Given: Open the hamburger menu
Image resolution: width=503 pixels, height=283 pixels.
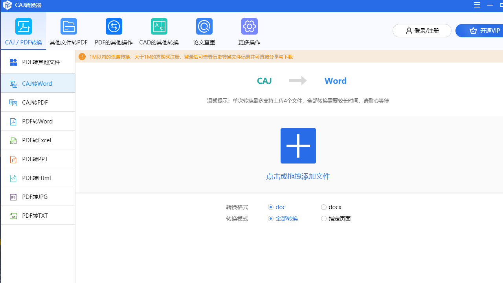Looking at the screenshot, I should tap(477, 5).
